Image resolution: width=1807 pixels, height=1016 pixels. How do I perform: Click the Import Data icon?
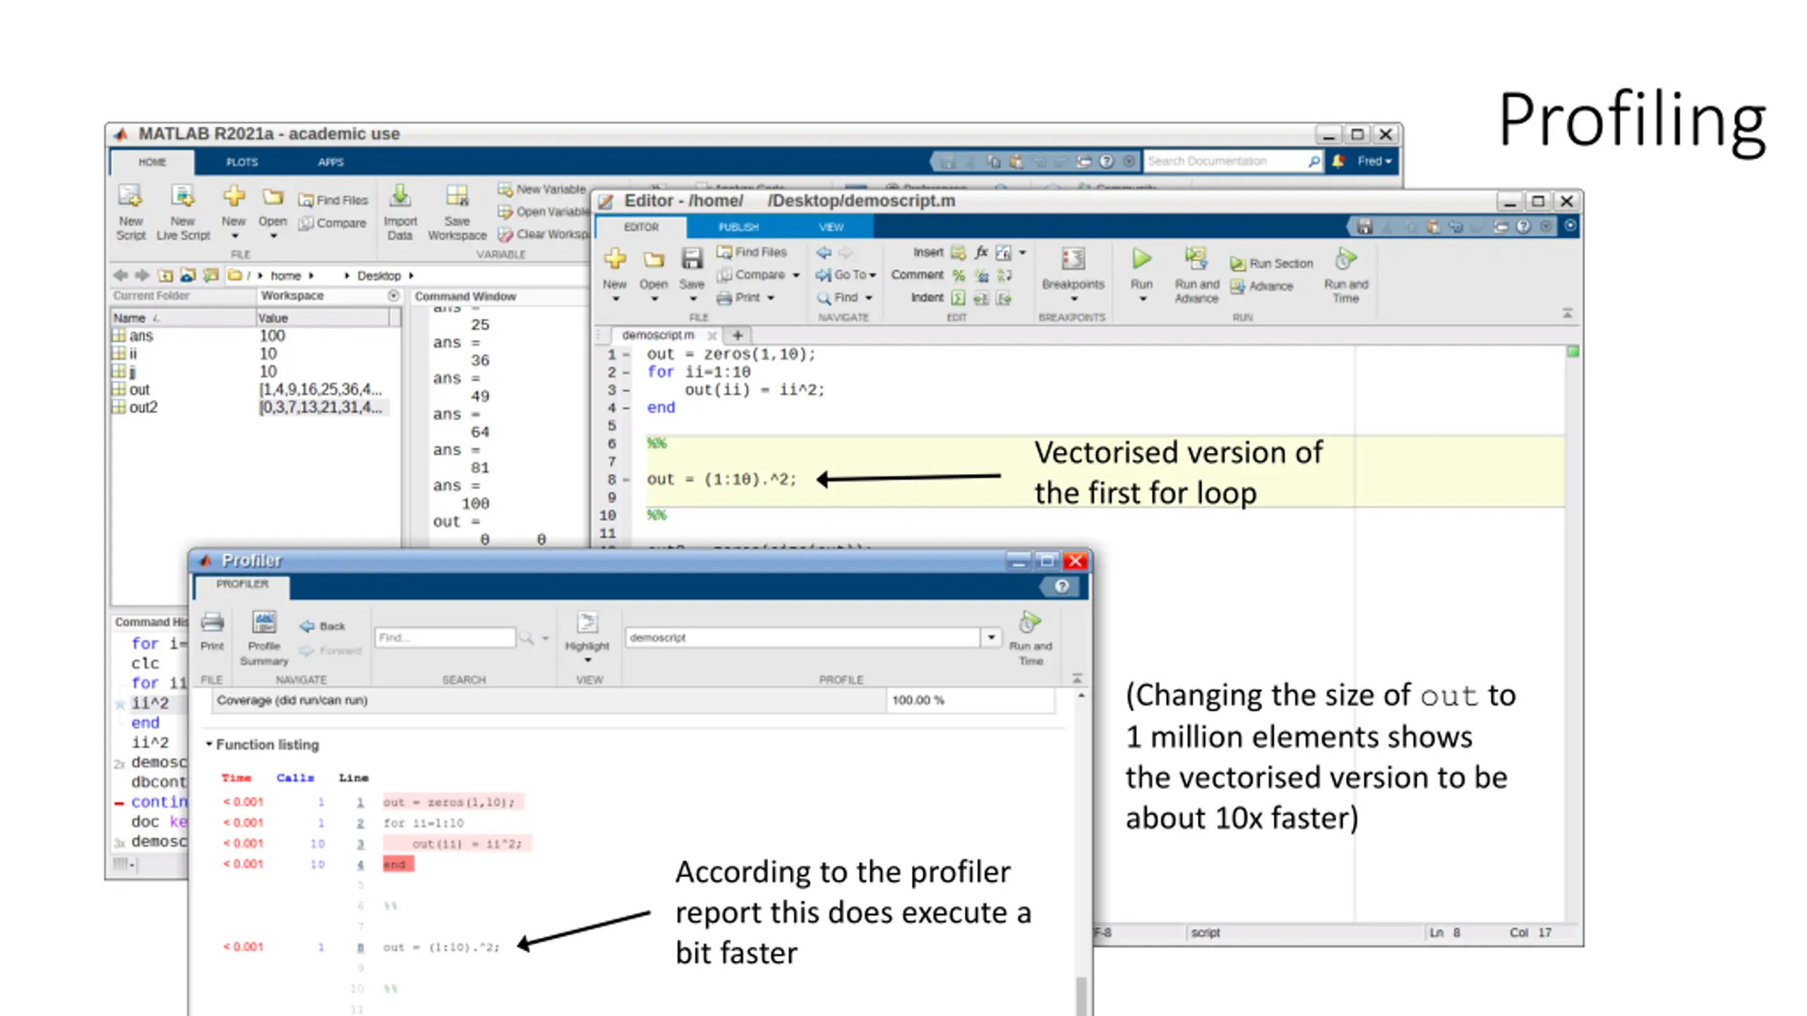[400, 197]
